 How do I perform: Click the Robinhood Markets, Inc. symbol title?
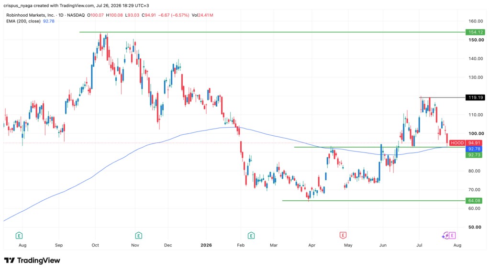30,15
